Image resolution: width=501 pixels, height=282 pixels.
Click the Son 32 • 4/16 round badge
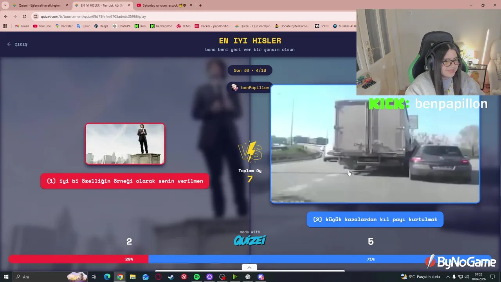(250, 70)
